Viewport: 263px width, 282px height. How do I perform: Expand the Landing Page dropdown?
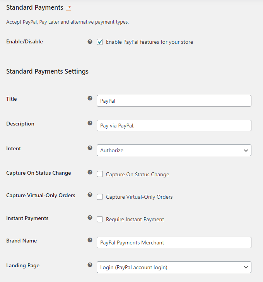click(x=174, y=267)
